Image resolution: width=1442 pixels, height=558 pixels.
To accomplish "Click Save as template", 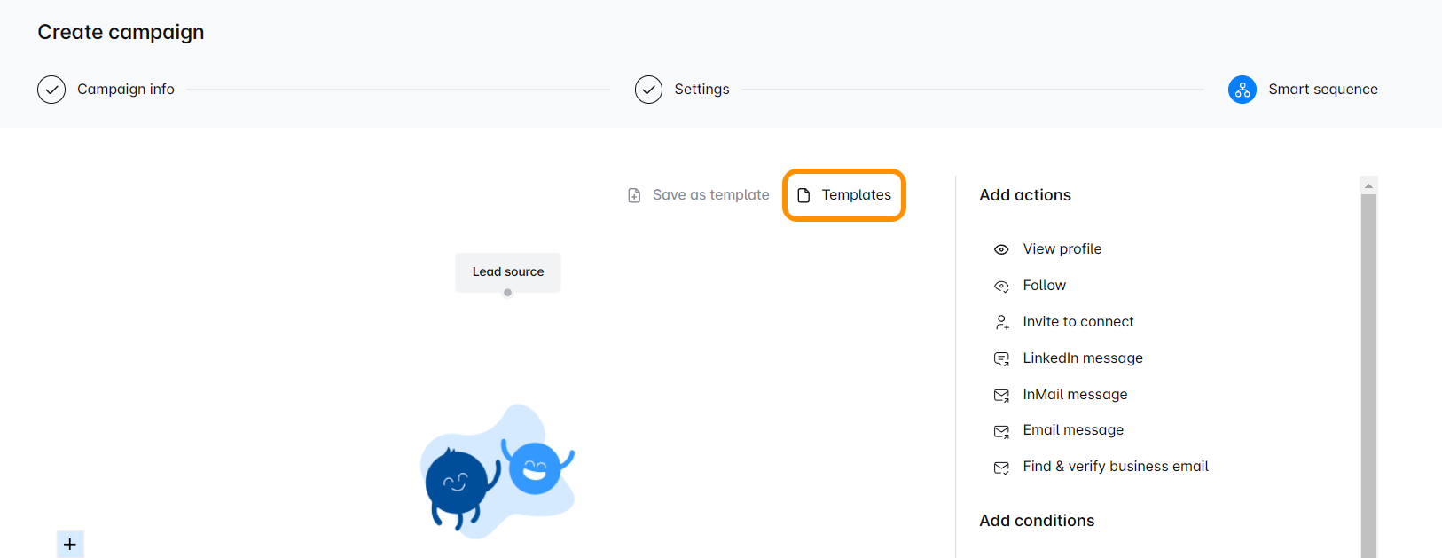I will point(699,195).
